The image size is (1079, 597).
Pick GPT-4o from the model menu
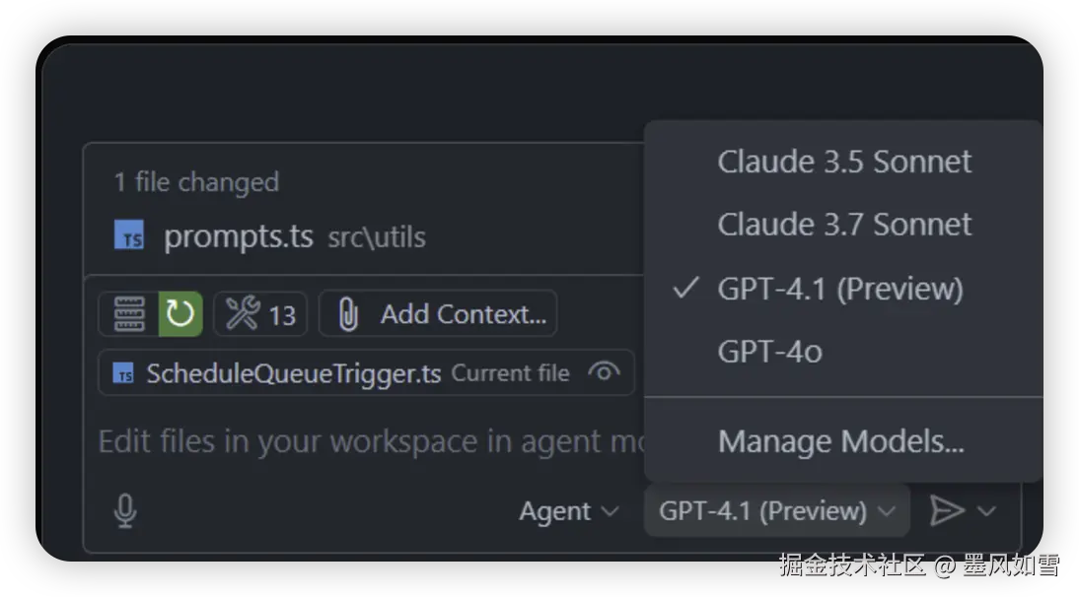coord(769,352)
